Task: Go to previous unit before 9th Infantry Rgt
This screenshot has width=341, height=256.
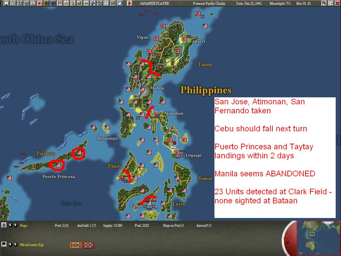Action: (x=10, y=245)
